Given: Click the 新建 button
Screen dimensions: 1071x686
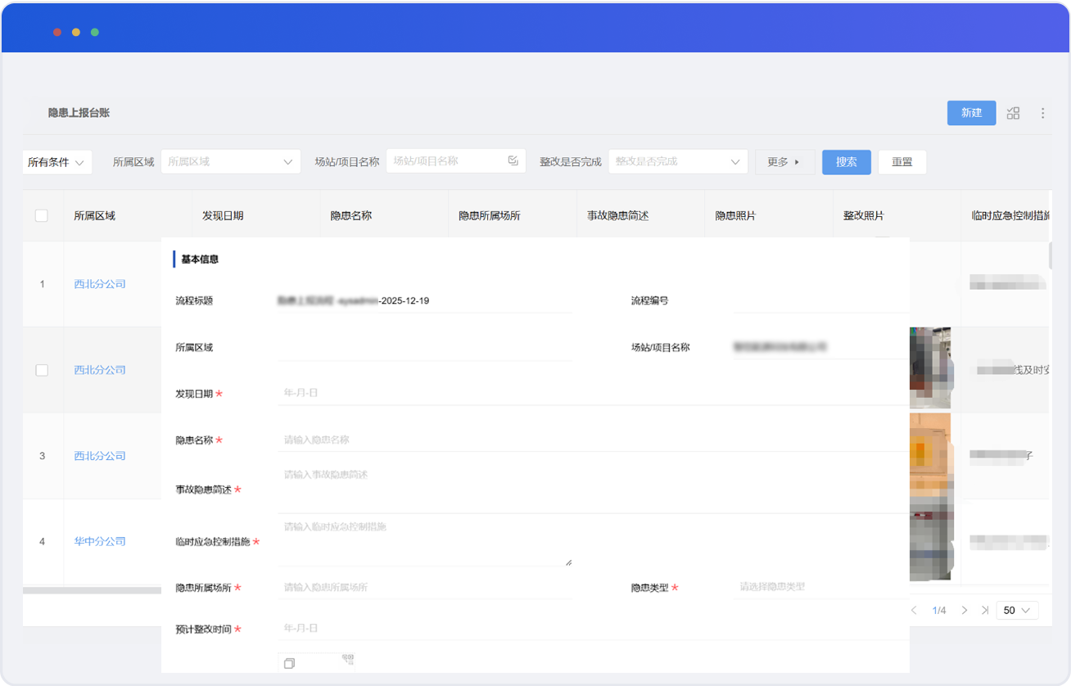Looking at the screenshot, I should (x=971, y=113).
